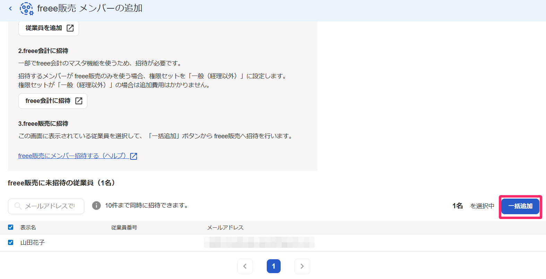Image resolution: width=546 pixels, height=279 pixels.
Task: Click the メールアドレス column header
Action: tap(225, 228)
